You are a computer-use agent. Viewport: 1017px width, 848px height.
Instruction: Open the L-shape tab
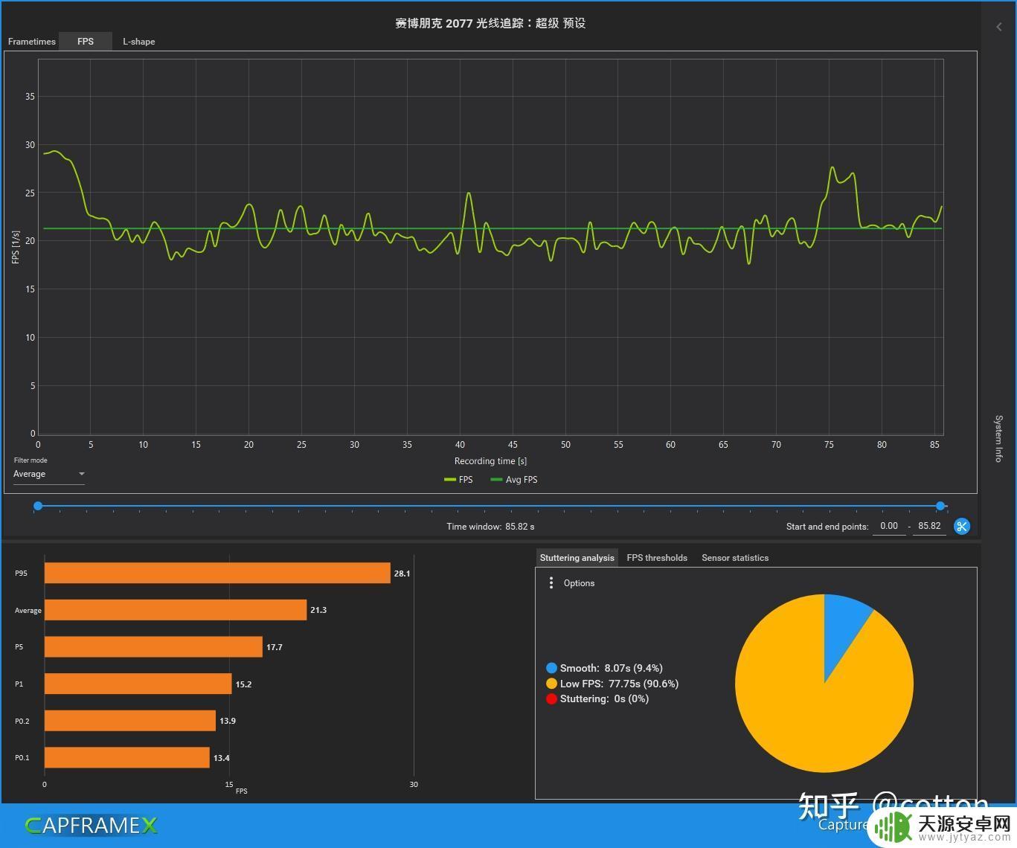(139, 42)
